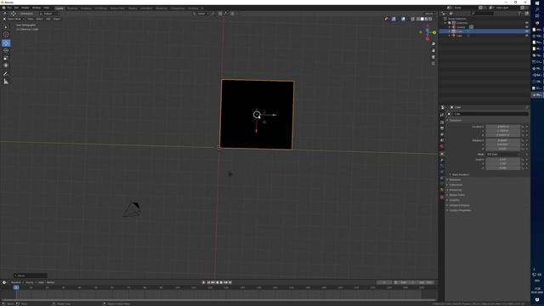The image size is (544, 306).
Task: Switch perspective/orthographic with the grid gizmo
Action: 433,64
